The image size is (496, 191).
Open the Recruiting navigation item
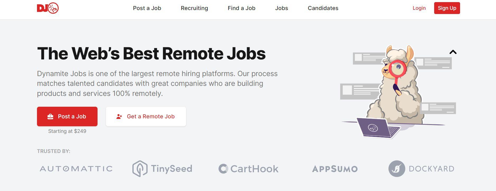(194, 8)
